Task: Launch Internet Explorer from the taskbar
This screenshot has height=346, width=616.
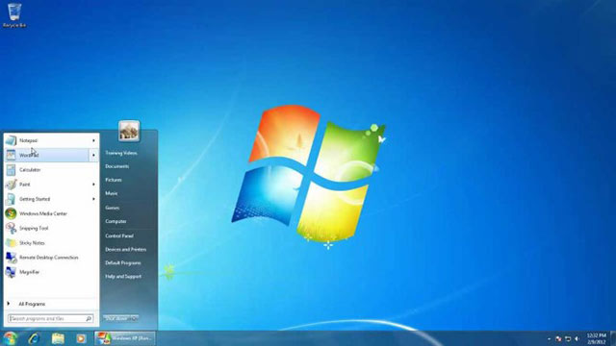Action: pyautogui.click(x=35, y=338)
